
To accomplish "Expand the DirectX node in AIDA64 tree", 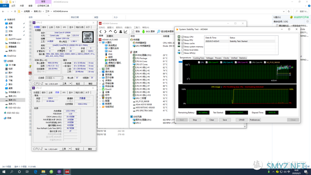I will coord(100,89).
